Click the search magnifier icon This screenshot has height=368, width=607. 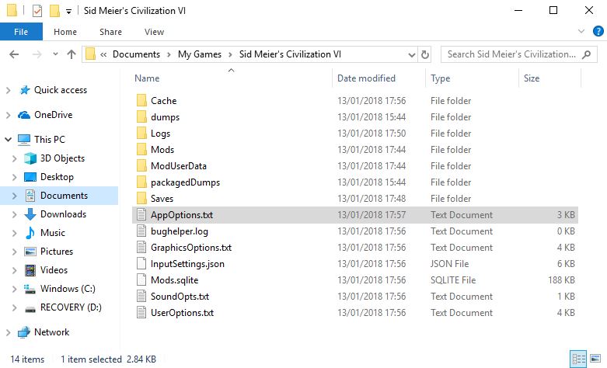point(587,54)
